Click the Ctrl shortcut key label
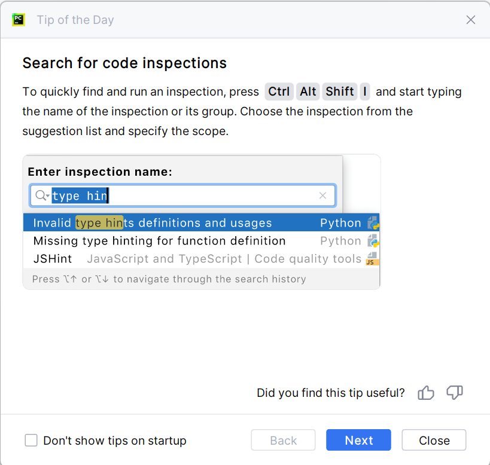 (279, 91)
